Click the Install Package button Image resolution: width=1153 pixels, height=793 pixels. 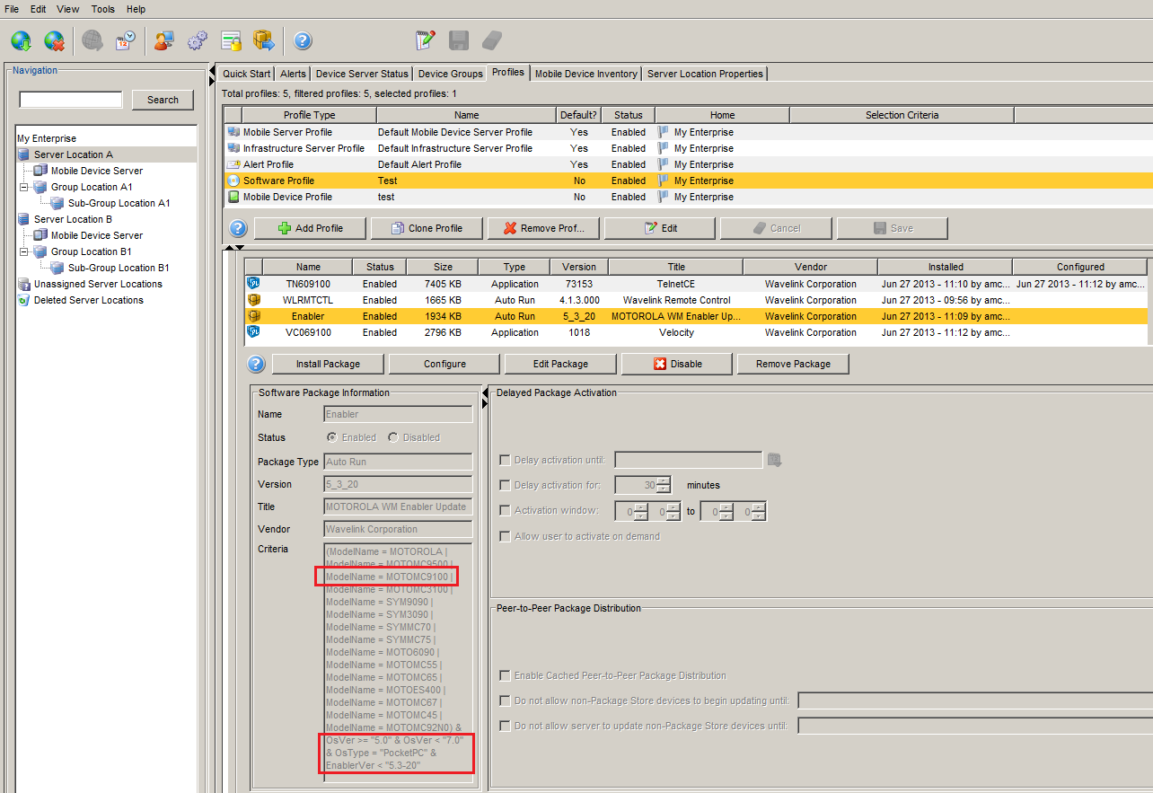click(328, 364)
